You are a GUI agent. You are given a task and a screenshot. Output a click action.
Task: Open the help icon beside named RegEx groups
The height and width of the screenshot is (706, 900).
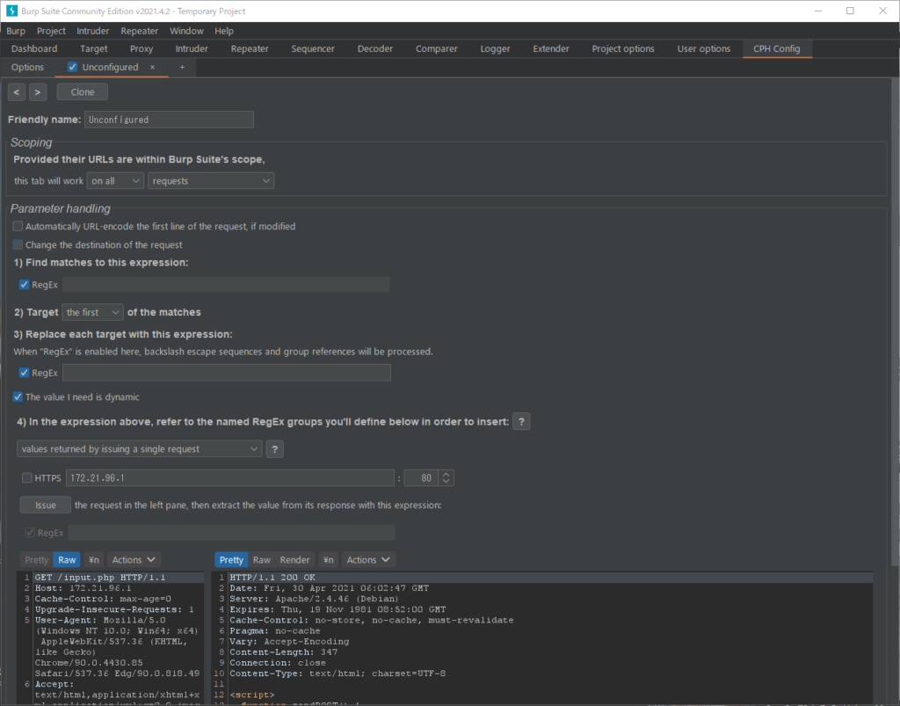(520, 421)
